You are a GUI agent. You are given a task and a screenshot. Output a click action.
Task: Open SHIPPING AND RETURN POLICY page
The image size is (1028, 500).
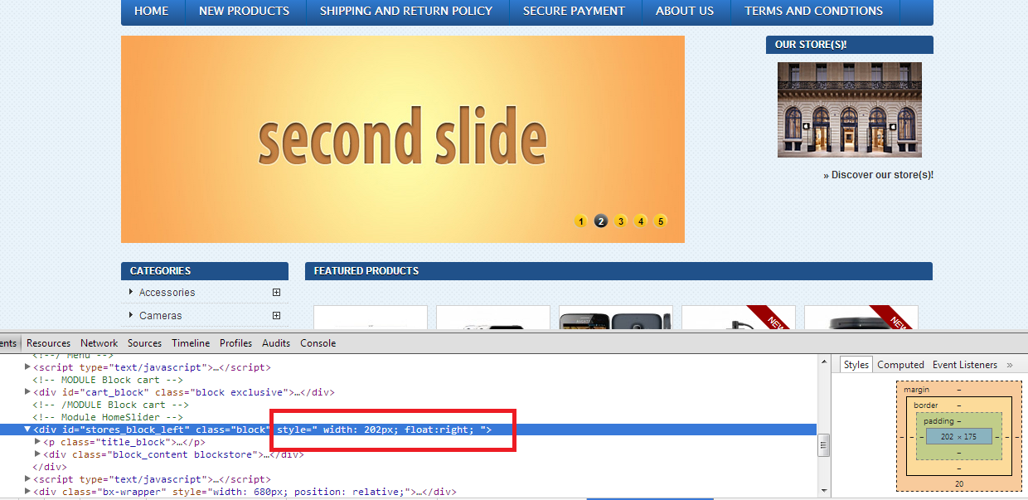coord(406,11)
